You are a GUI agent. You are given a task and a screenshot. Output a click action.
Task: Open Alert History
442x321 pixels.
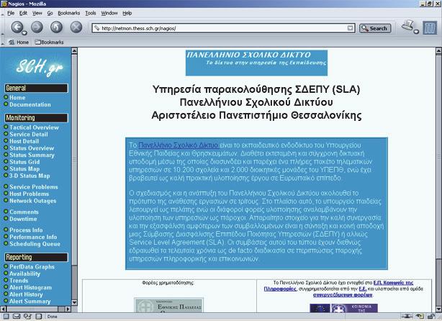click(26, 294)
